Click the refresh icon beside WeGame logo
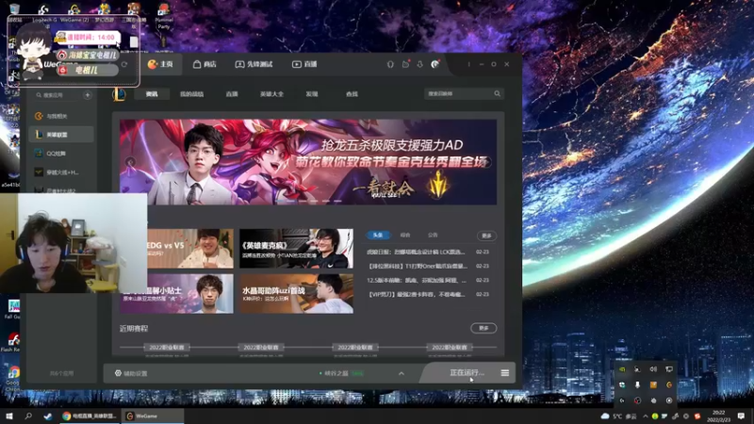 coord(124,64)
